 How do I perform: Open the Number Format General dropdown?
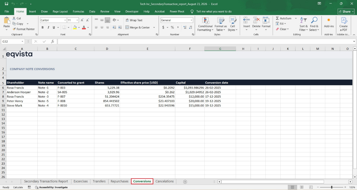tap(191, 20)
